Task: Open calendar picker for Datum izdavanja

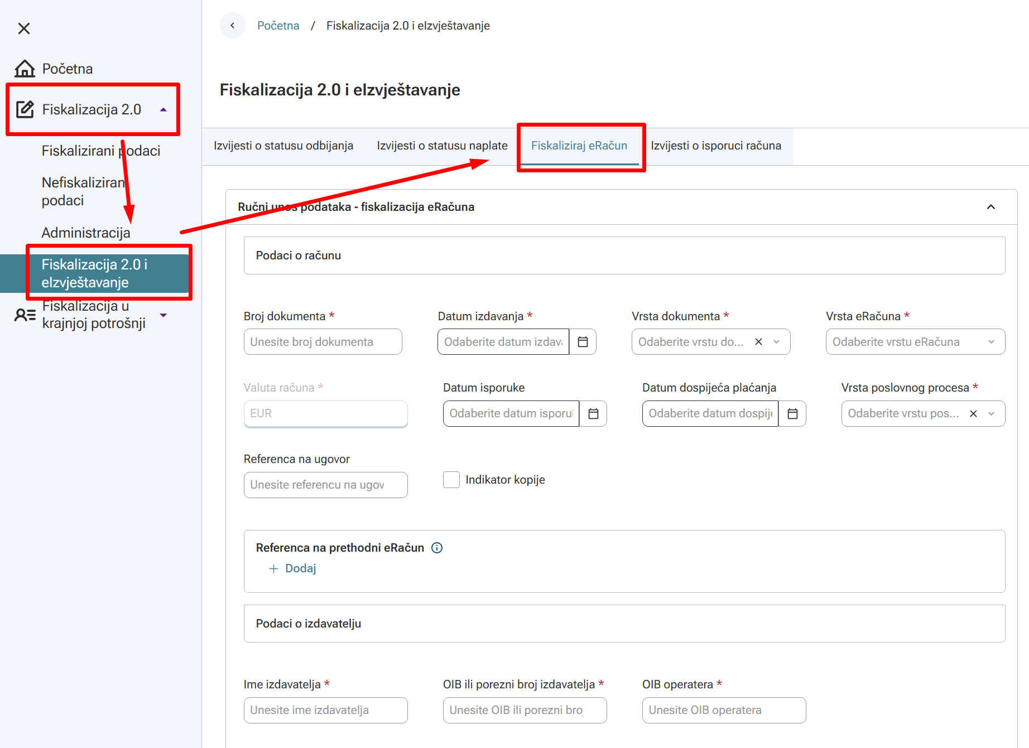Action: pos(583,342)
